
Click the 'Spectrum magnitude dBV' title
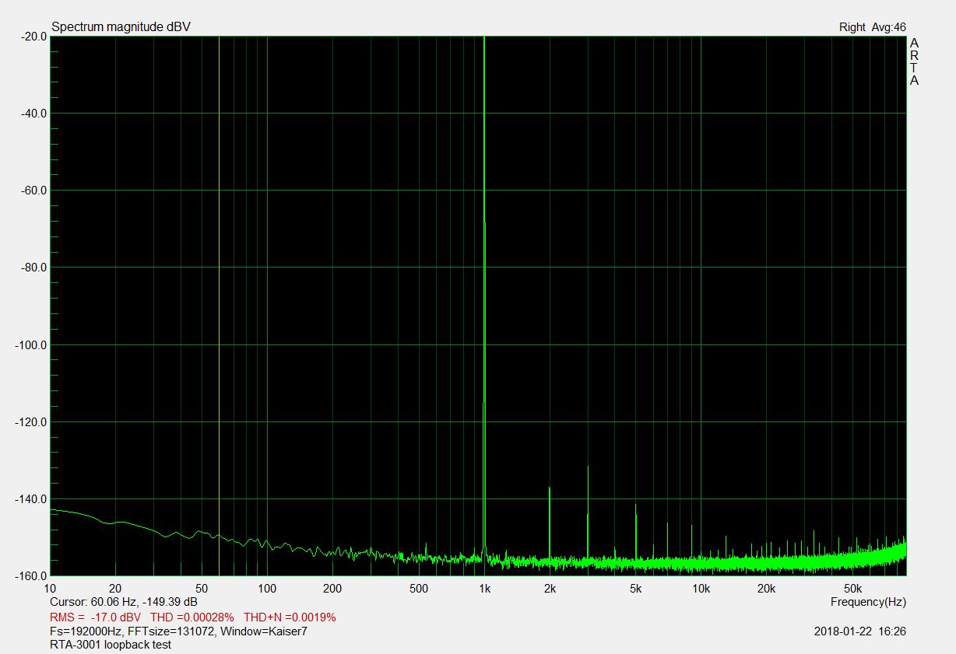coord(121,27)
